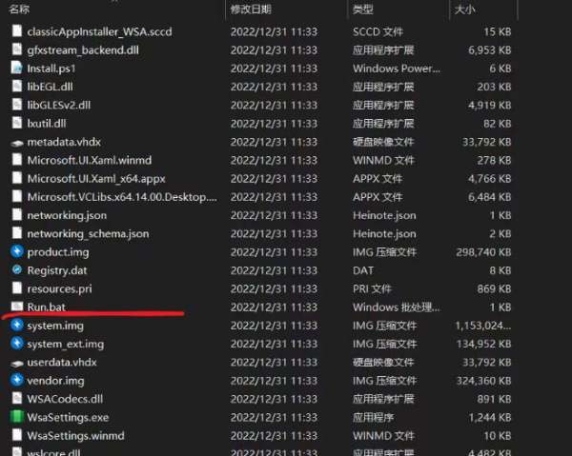
Task: Sort files by the 修改日期 column header
Action: point(251,10)
